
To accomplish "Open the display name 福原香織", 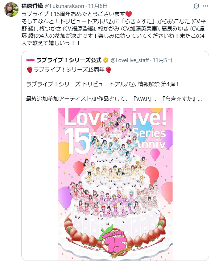I will pos(32,6).
